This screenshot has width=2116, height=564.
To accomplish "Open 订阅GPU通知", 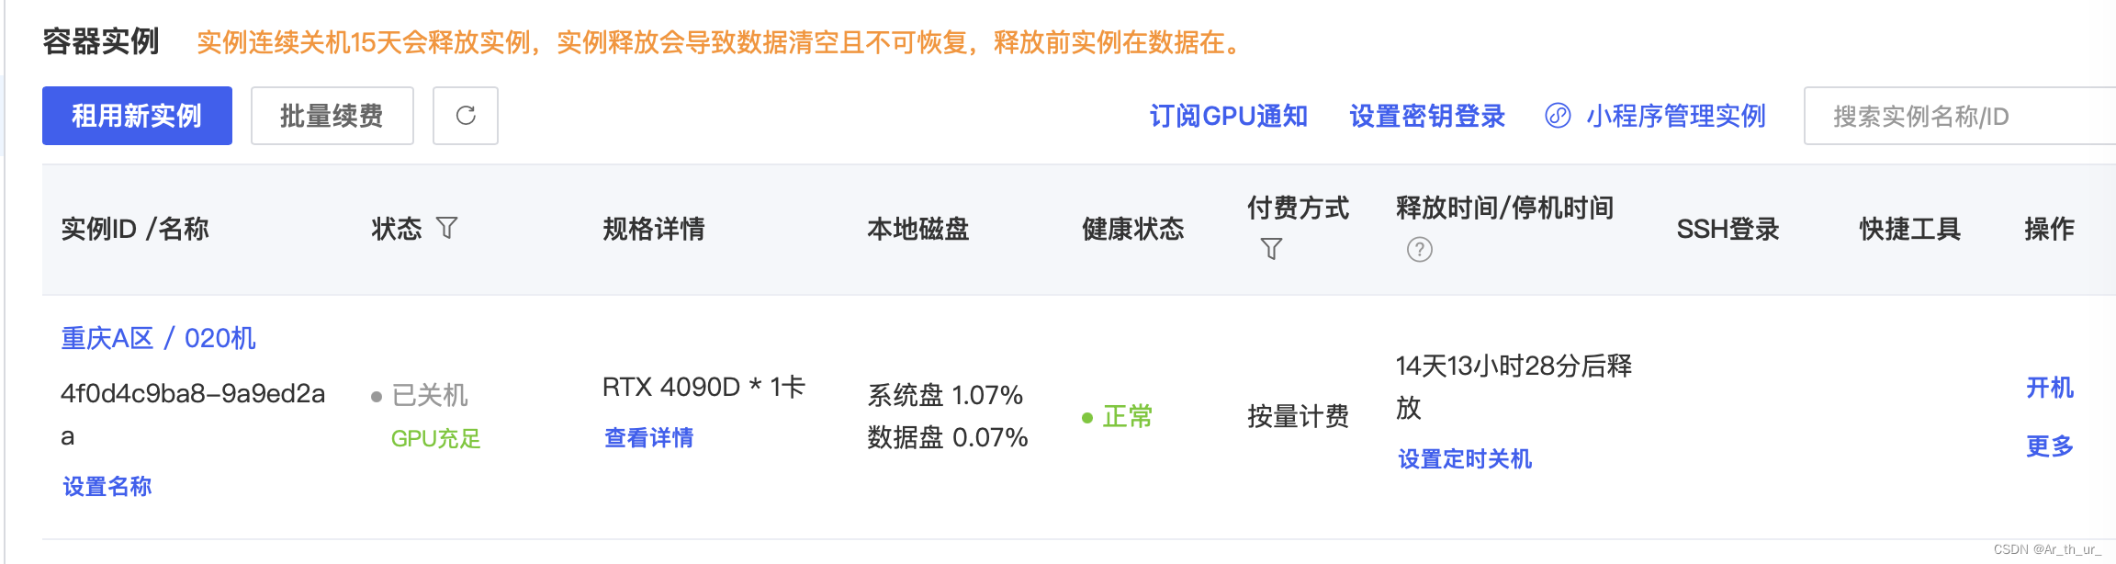I will (1231, 117).
